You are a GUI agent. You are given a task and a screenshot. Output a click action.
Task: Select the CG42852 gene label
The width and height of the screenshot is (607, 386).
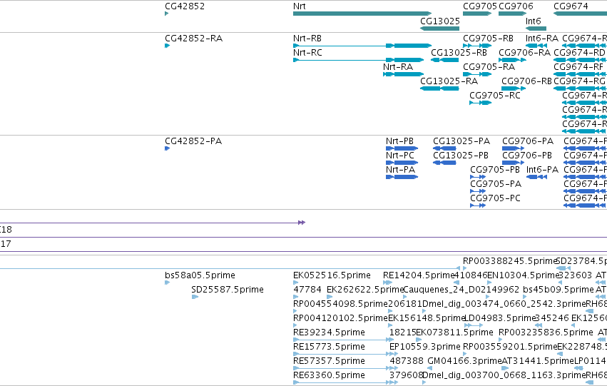click(x=185, y=6)
